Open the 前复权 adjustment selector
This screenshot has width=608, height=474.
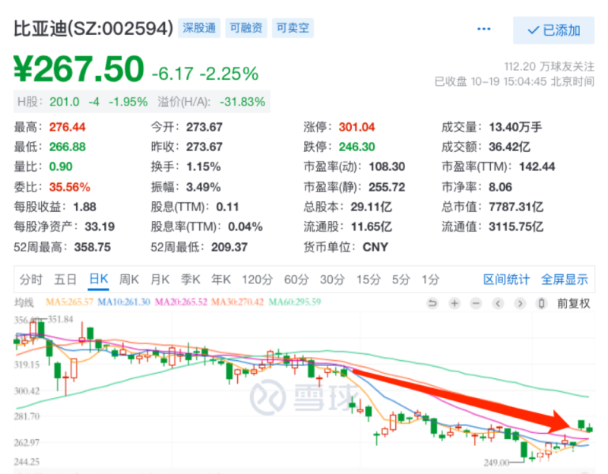tap(574, 303)
